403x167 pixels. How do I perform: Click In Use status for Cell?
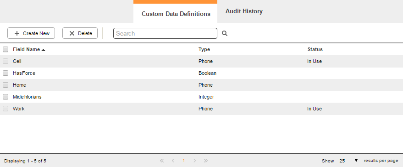(x=315, y=62)
